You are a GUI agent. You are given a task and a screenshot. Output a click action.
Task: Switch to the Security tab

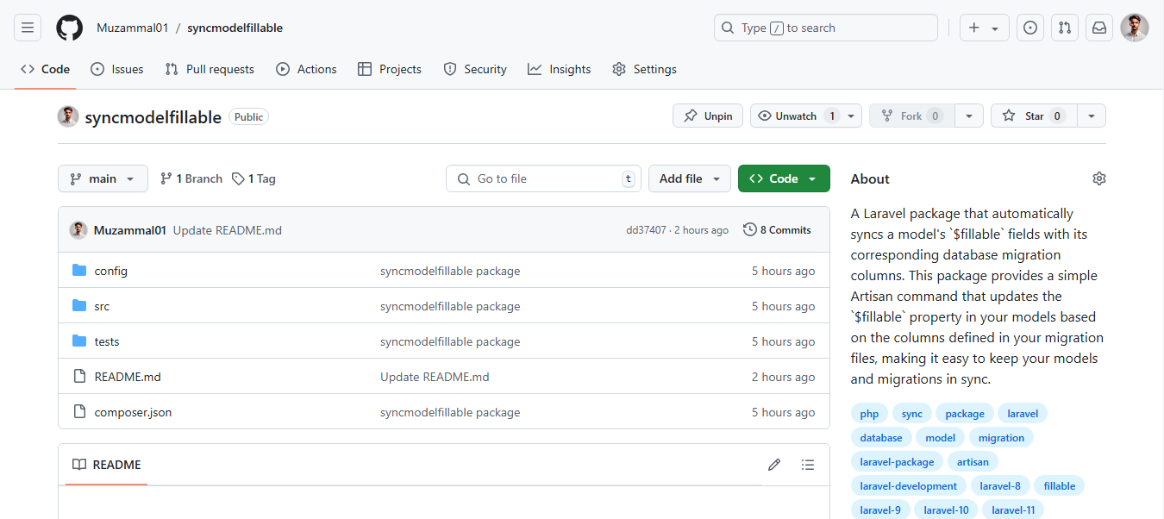click(x=475, y=69)
